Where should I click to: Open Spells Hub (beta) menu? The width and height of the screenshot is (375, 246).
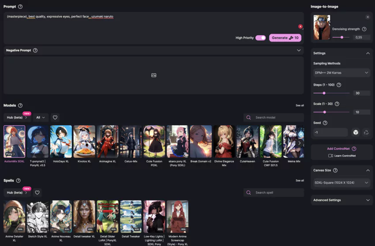tap(17, 193)
